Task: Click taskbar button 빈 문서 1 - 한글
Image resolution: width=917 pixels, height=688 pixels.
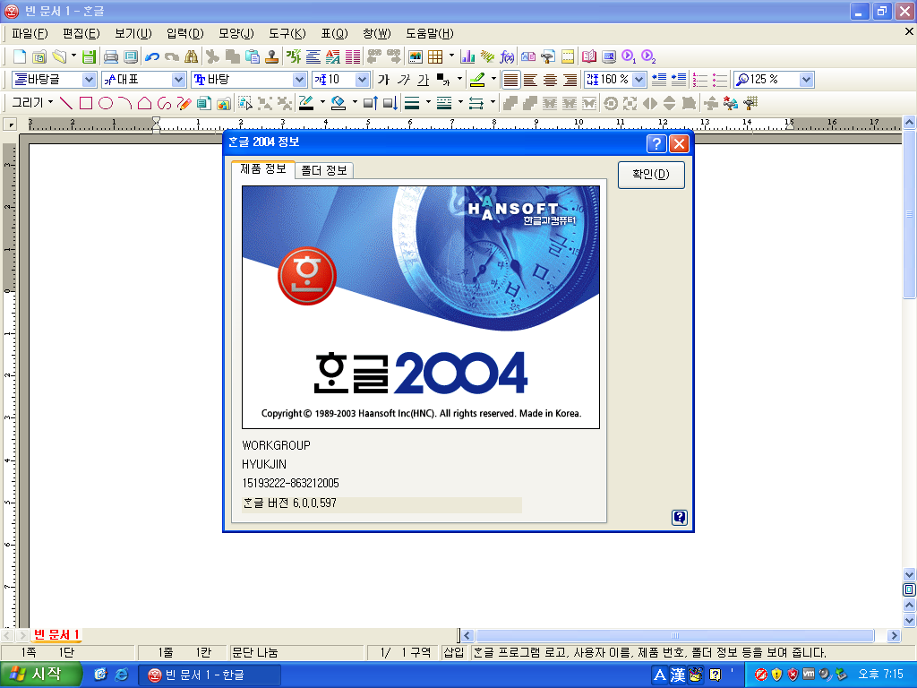Action: 210,675
